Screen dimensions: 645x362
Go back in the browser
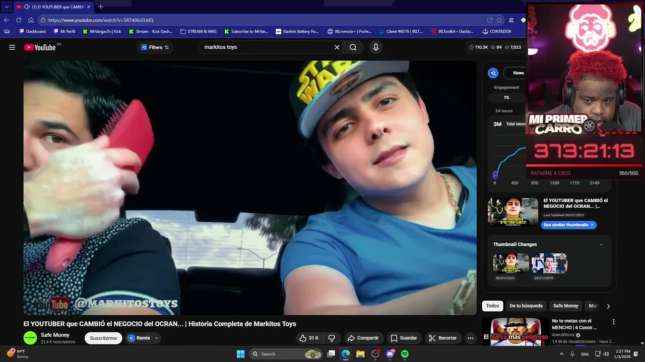pyautogui.click(x=7, y=20)
